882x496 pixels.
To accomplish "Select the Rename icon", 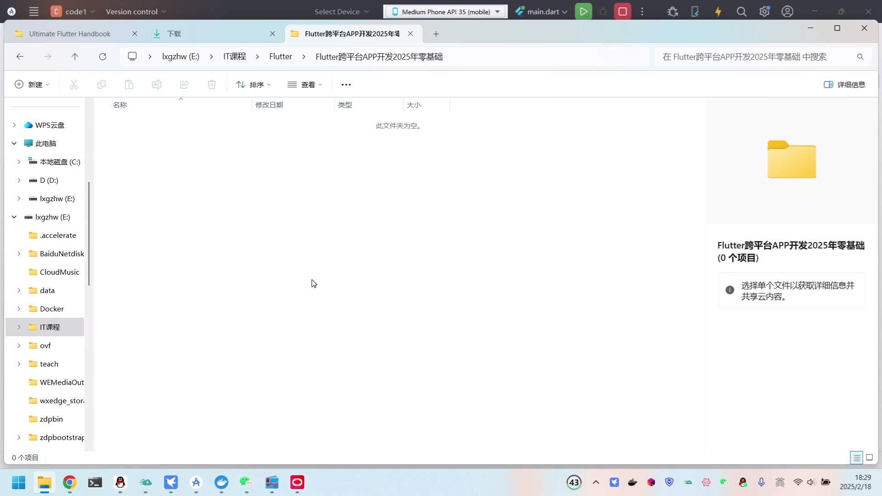I will point(157,85).
